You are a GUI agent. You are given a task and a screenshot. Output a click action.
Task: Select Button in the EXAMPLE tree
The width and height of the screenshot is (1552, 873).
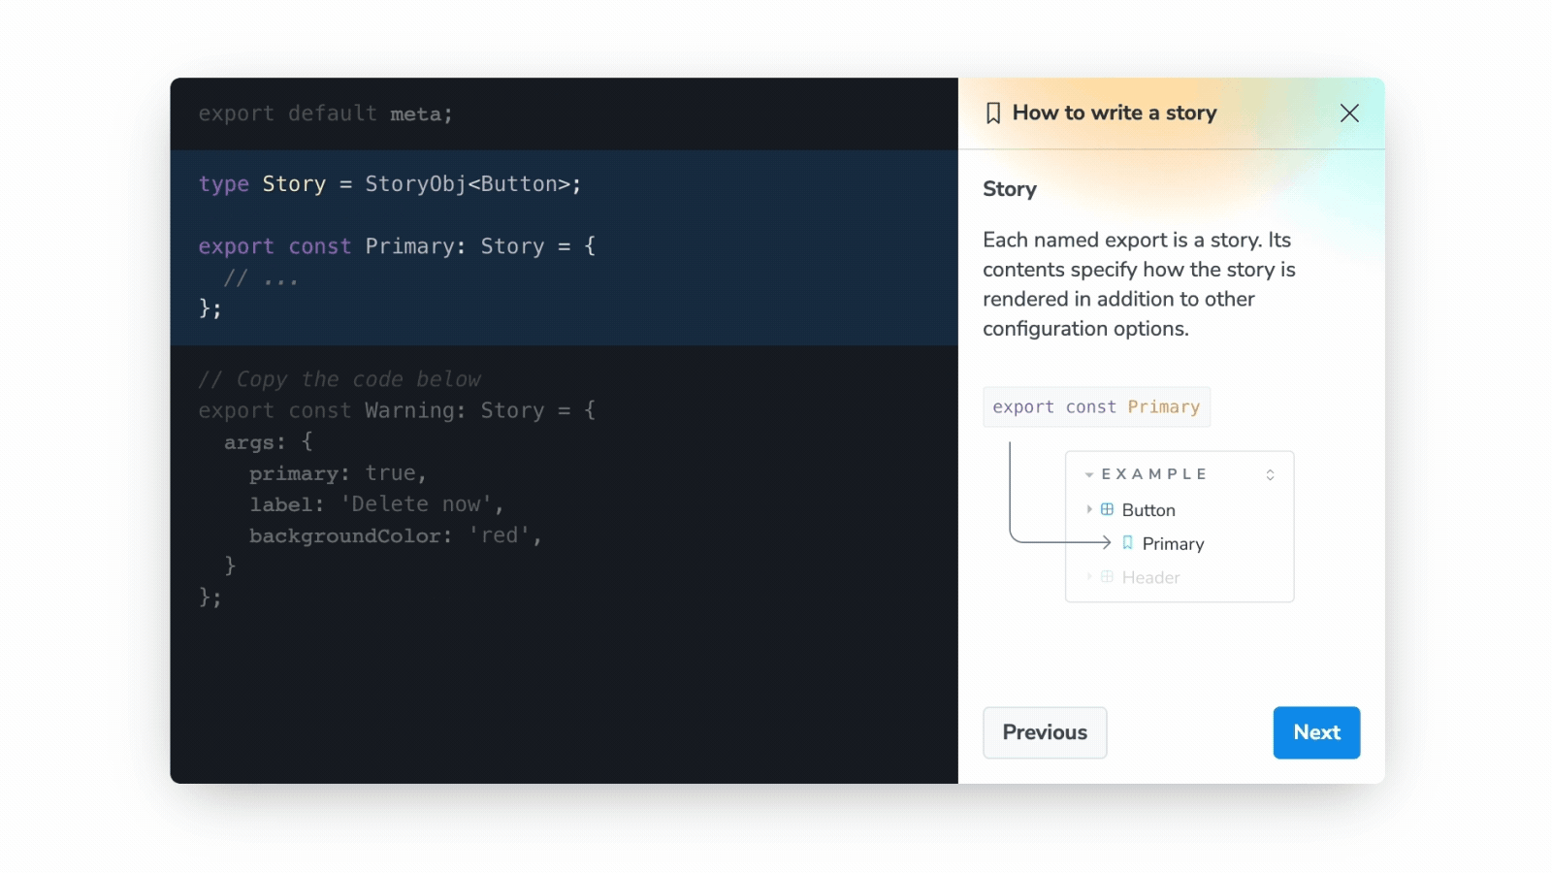click(1148, 509)
